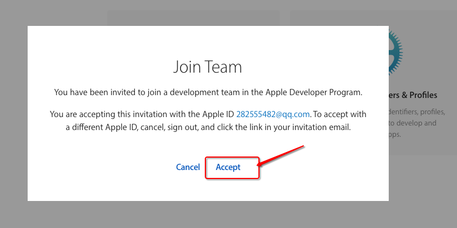Click the "Join Team" dialog title
The image size is (457, 228).
(207, 68)
